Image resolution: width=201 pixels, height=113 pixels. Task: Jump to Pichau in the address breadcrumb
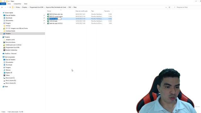[x=18, y=7]
